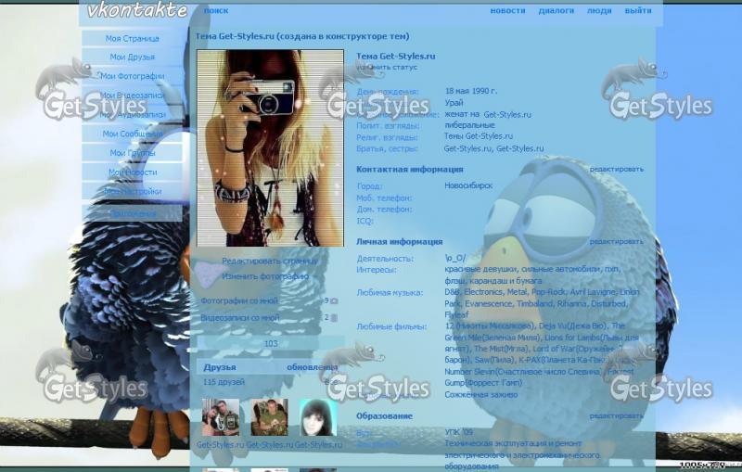
Task: Click выйти to log out
Action: pyautogui.click(x=638, y=10)
